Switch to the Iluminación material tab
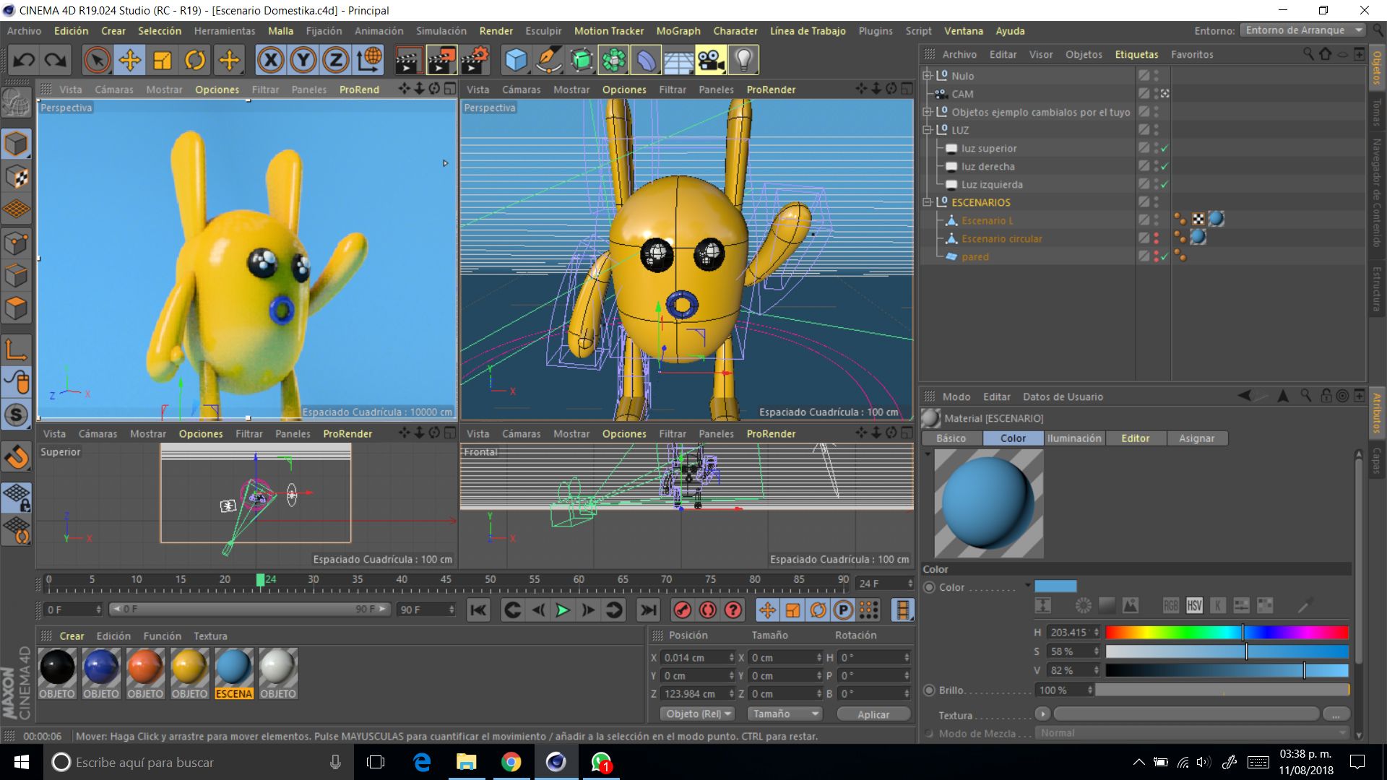Screen dimensions: 1387x780 point(1074,438)
